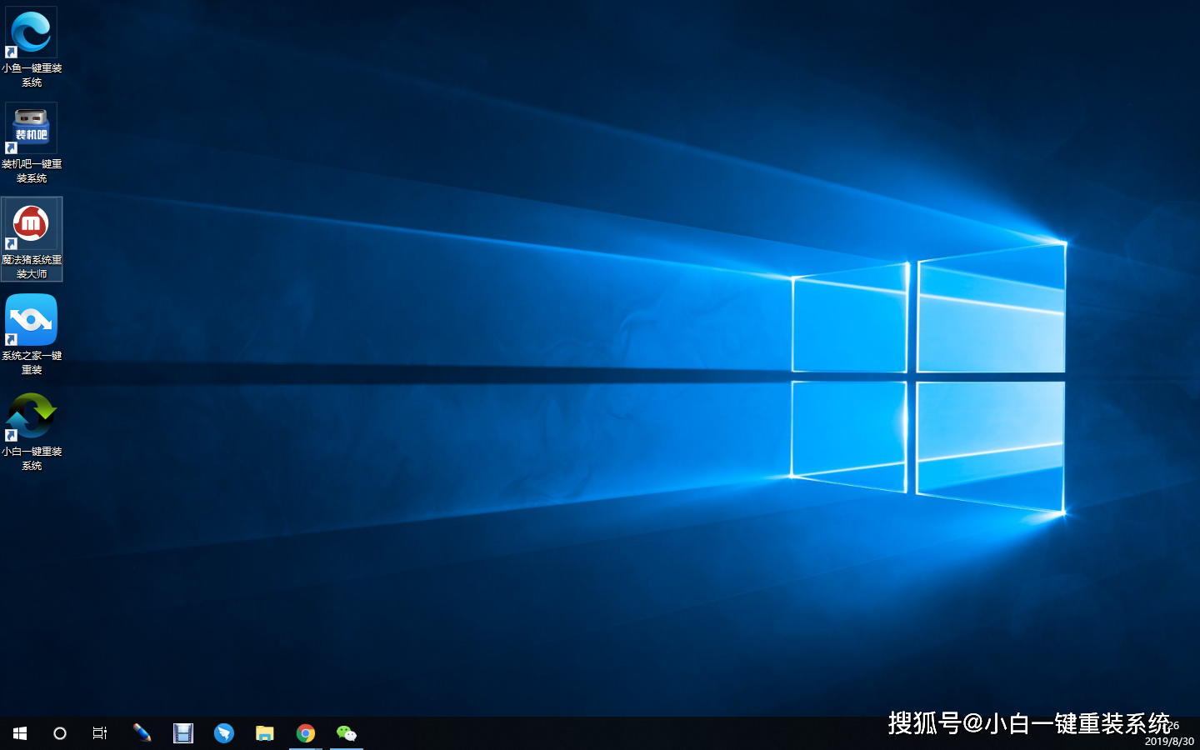1200x750 pixels.
Task: Open the blue bird messaging app in taskbar
Action: pos(224,732)
